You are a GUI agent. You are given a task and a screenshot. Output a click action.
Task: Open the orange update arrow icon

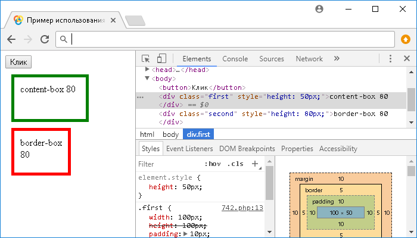405,39
